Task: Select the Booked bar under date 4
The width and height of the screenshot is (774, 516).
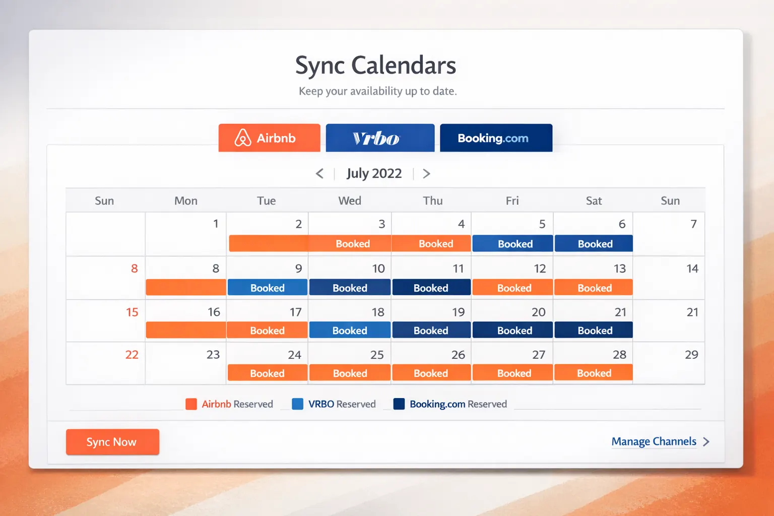Action: (x=431, y=243)
